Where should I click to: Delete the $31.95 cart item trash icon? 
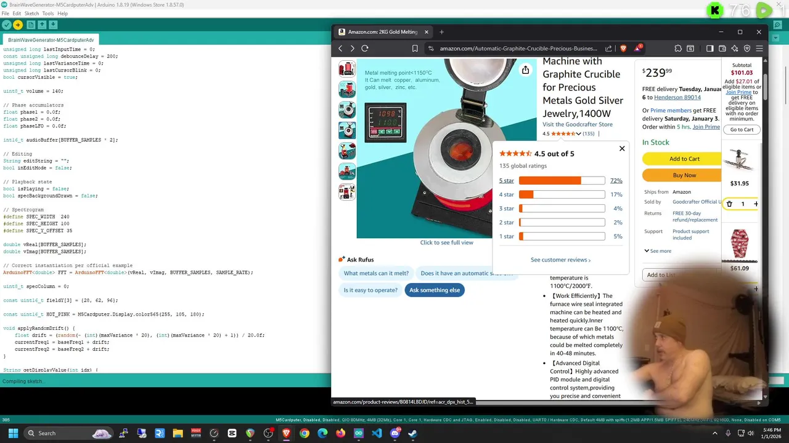[729, 204]
